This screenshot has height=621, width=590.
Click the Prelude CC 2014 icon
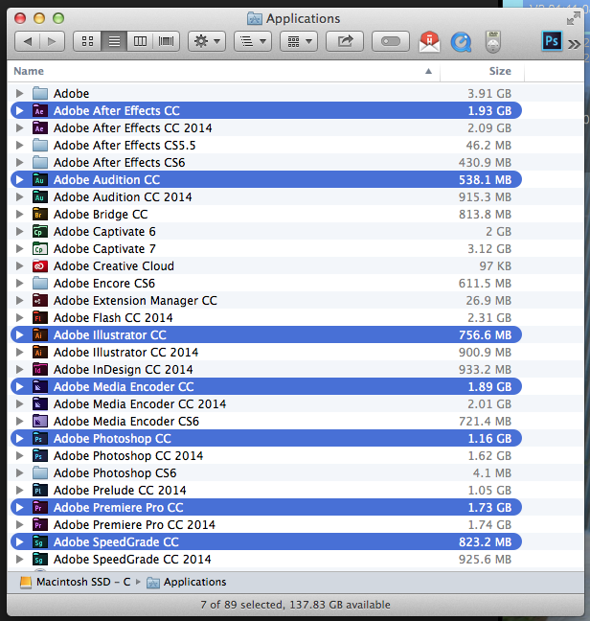[x=40, y=491]
